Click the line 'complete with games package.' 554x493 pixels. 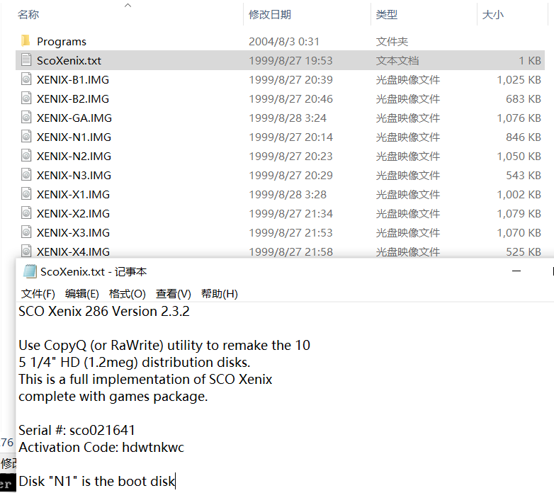point(113,396)
